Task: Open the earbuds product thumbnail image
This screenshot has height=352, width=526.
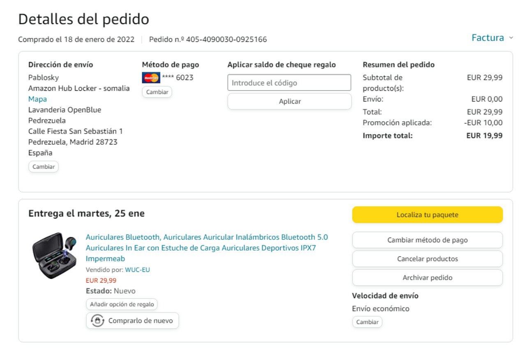Action: tap(54, 256)
